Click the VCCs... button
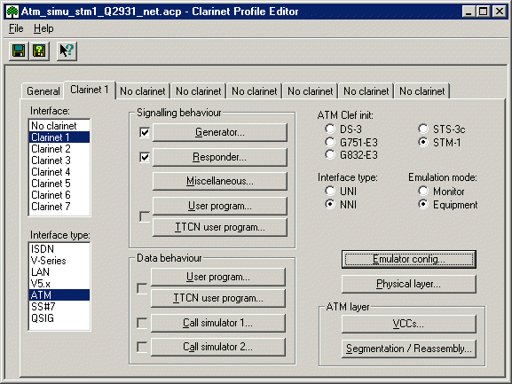Viewport: 512px width, 384px height. point(409,324)
